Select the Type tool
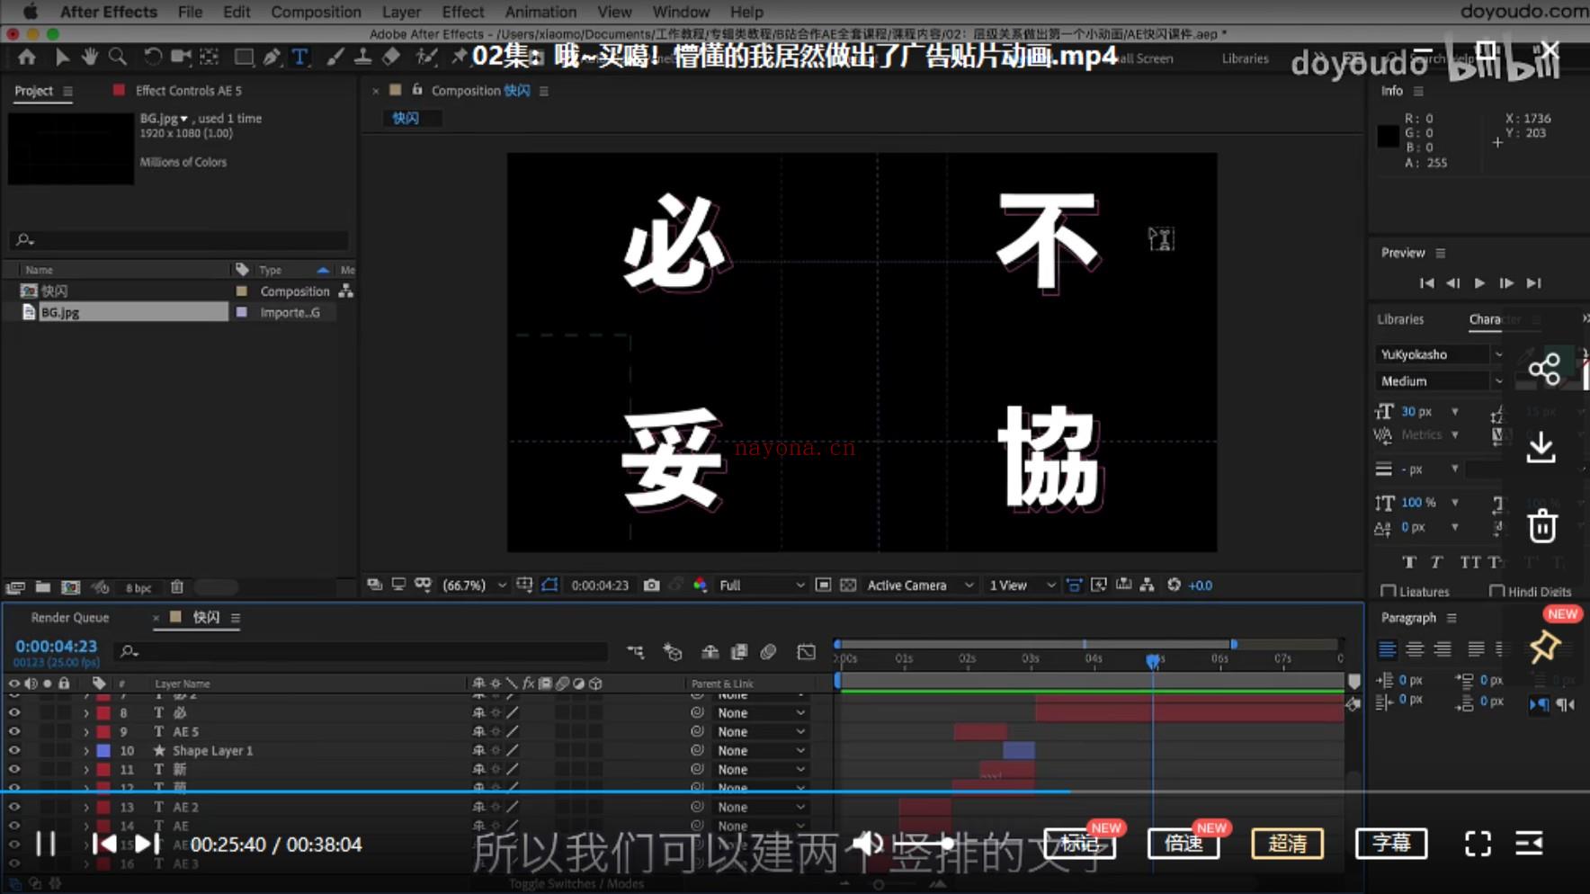1590x894 pixels. (299, 57)
